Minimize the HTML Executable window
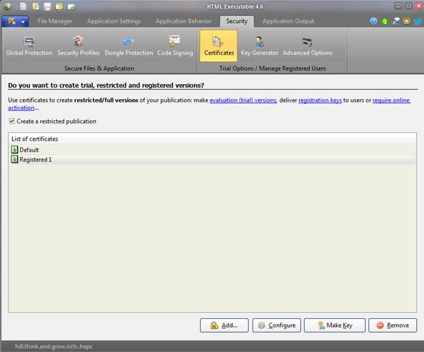This screenshot has width=424, height=352. coord(398,6)
